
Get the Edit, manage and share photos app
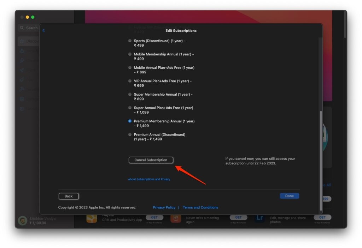[x=322, y=217]
